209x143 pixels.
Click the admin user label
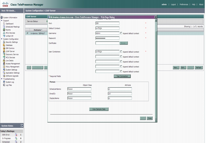pos(164,4)
